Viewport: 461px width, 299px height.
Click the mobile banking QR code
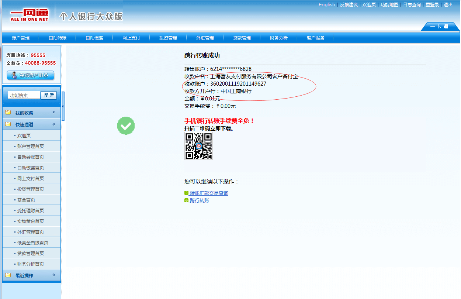tap(198, 146)
